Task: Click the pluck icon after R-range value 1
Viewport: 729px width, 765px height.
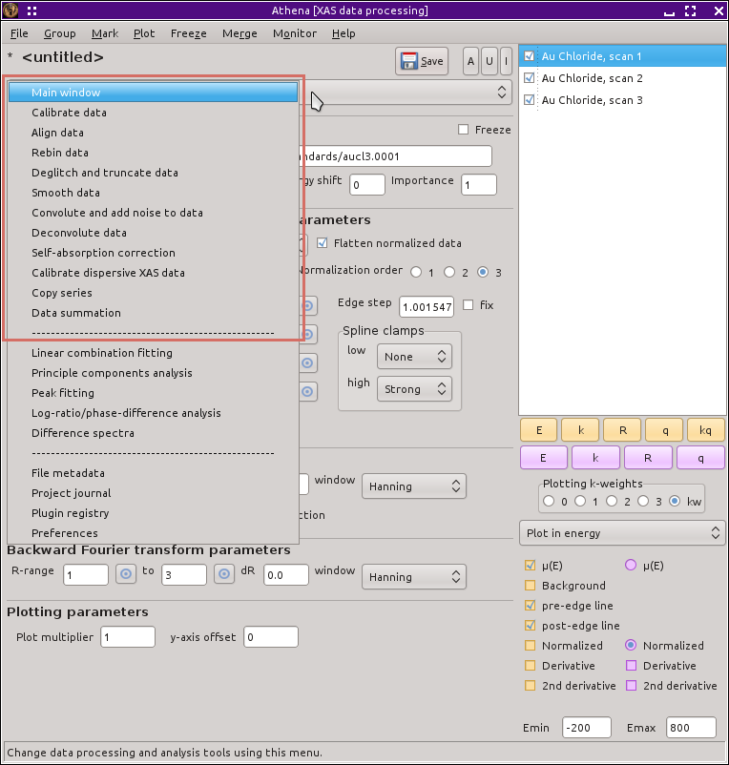Action: pos(126,574)
